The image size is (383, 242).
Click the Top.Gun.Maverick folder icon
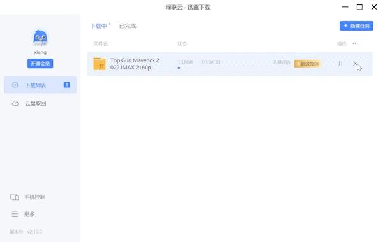[x=100, y=64]
